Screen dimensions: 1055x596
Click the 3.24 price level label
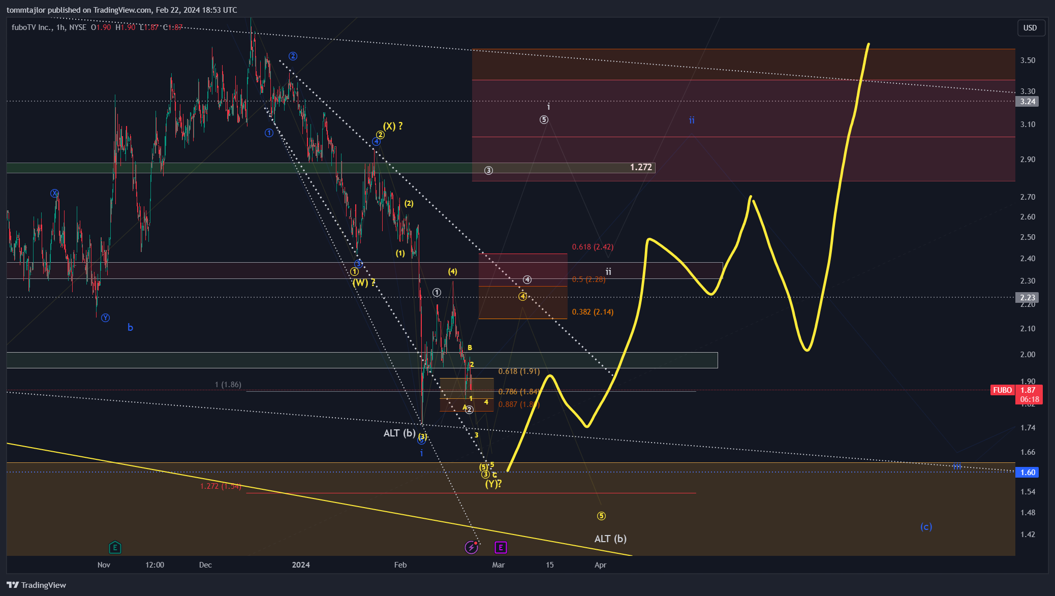pyautogui.click(x=1028, y=102)
